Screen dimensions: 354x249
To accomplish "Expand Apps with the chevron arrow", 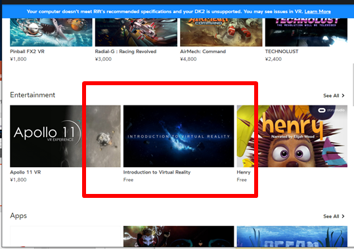I will point(343,216).
